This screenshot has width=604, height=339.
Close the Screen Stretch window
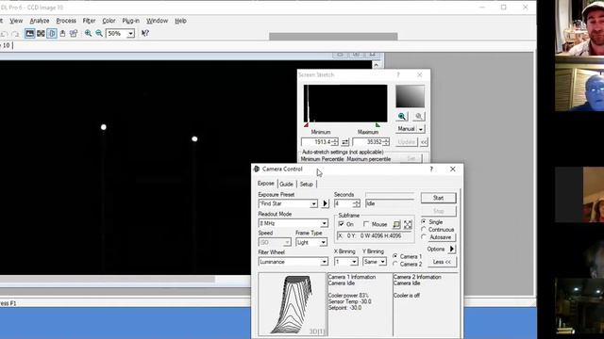tap(419, 74)
